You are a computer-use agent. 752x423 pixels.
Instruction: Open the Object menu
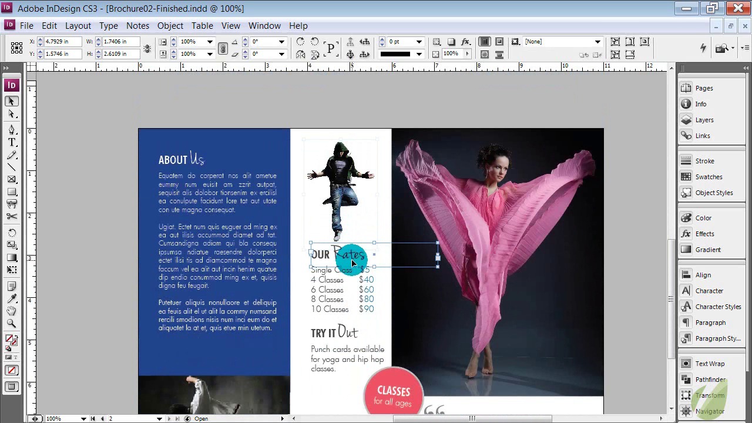click(x=170, y=26)
